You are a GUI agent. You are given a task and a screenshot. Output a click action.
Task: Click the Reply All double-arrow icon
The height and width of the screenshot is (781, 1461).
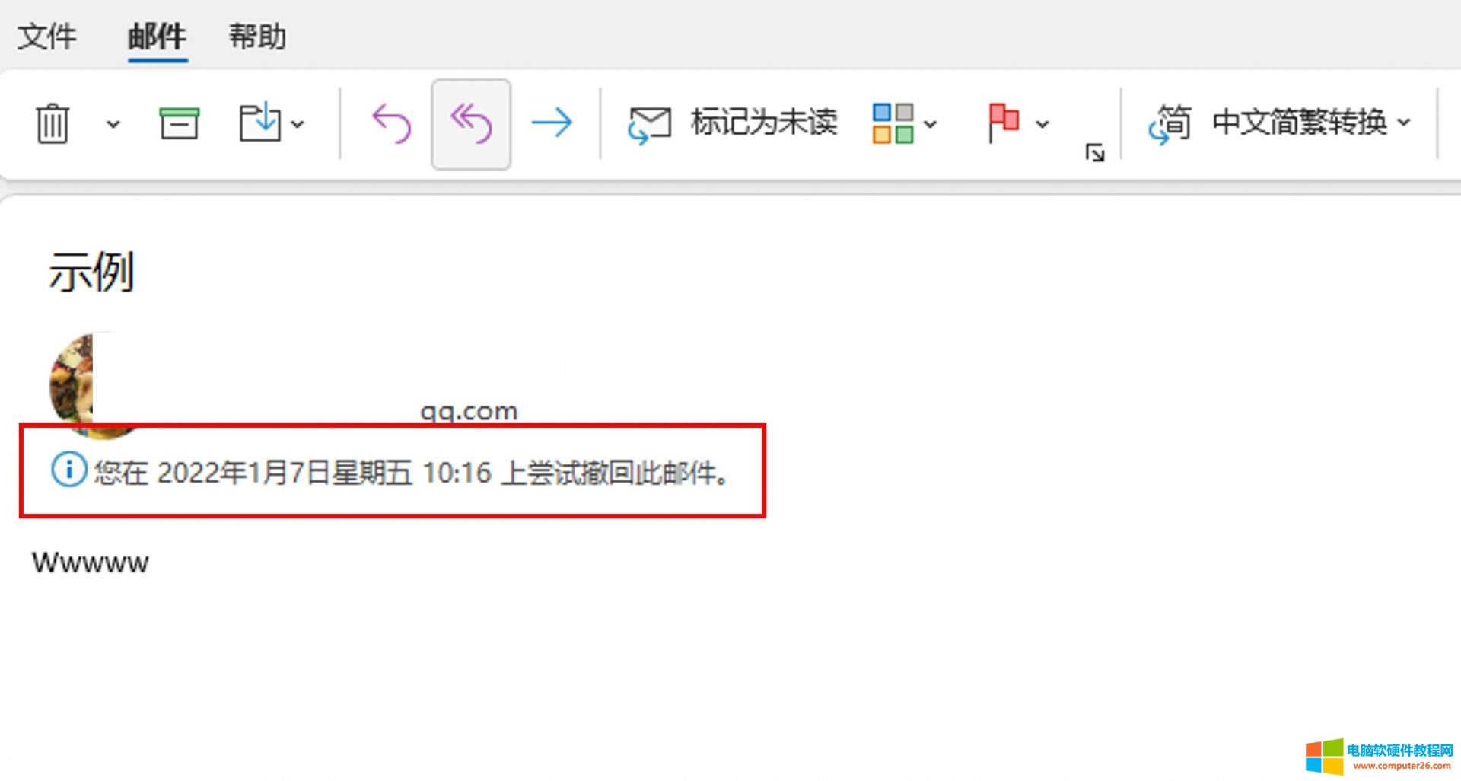tap(471, 124)
